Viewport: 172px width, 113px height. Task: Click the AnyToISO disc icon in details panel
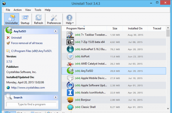pos(9,31)
